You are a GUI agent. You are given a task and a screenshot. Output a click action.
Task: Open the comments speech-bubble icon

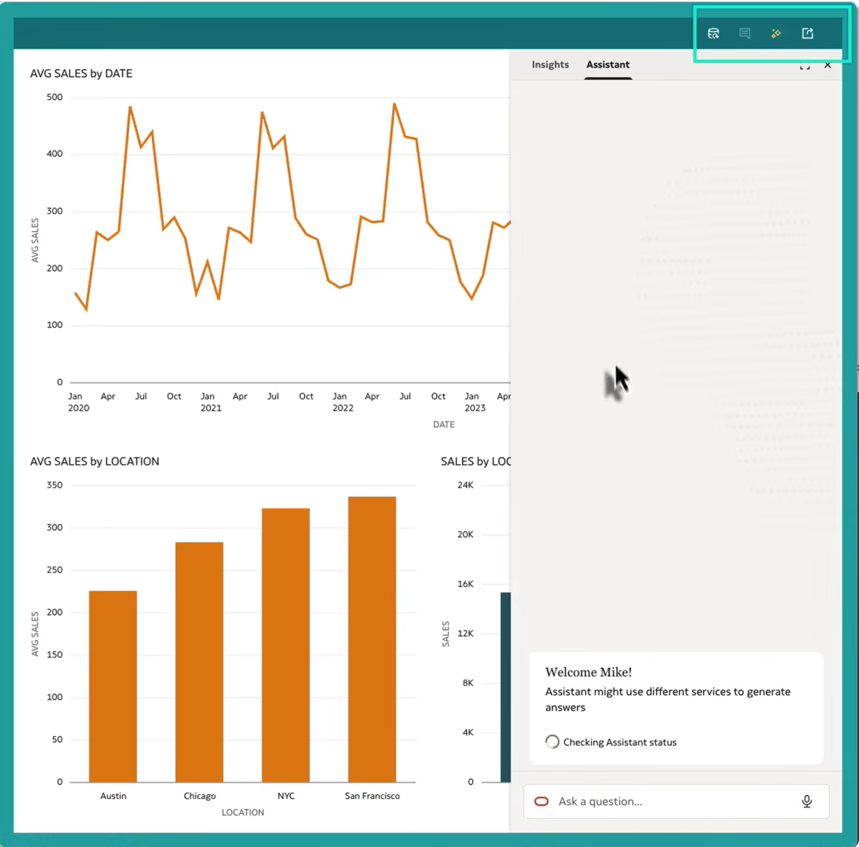744,34
